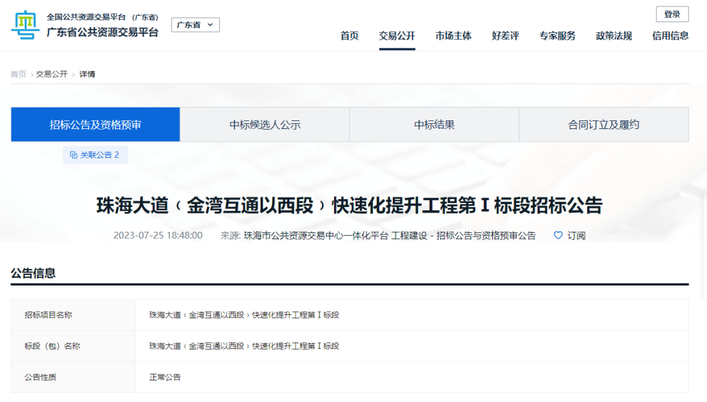Image resolution: width=707 pixels, height=402 pixels.
Task: Switch to the 中标候选人公示 tab
Action: point(264,124)
